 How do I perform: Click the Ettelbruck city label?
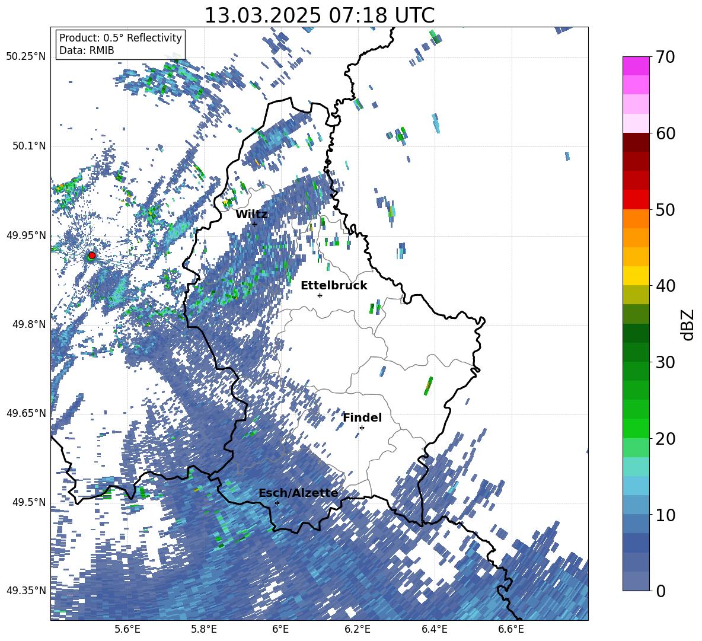(334, 285)
